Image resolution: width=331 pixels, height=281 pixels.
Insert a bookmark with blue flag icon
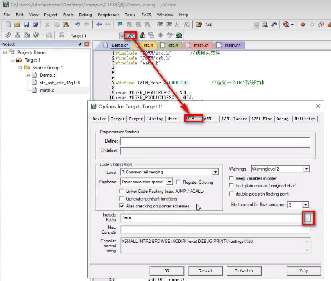pos(120,25)
